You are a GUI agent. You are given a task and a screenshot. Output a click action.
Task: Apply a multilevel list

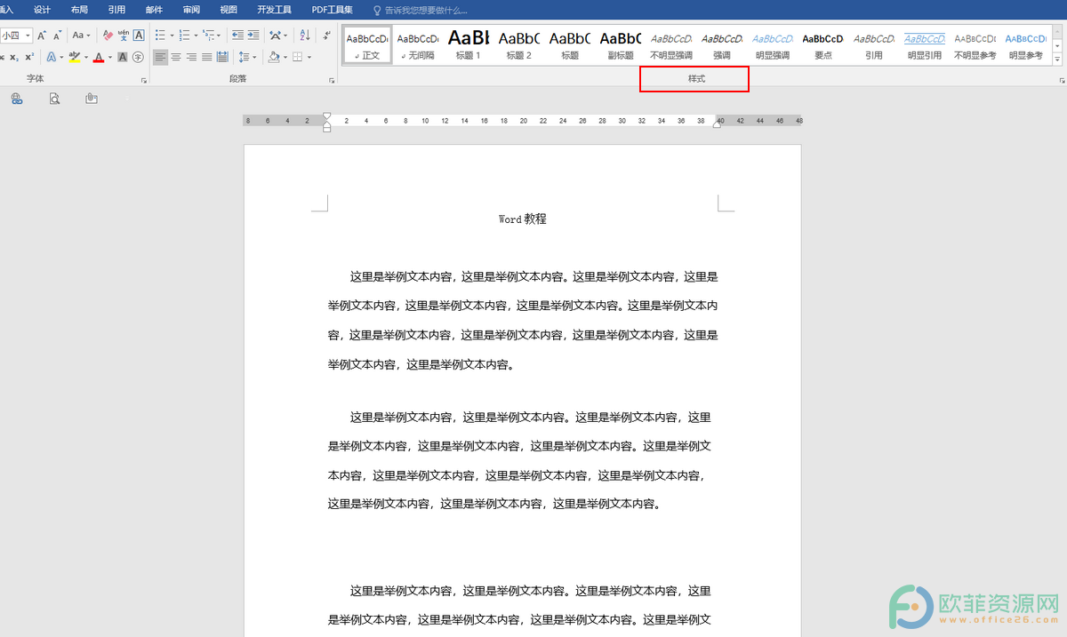click(x=208, y=36)
